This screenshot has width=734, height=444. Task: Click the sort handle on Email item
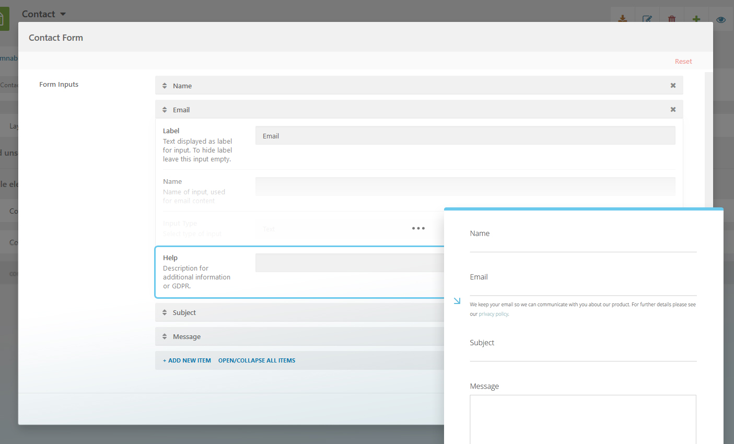click(x=165, y=110)
